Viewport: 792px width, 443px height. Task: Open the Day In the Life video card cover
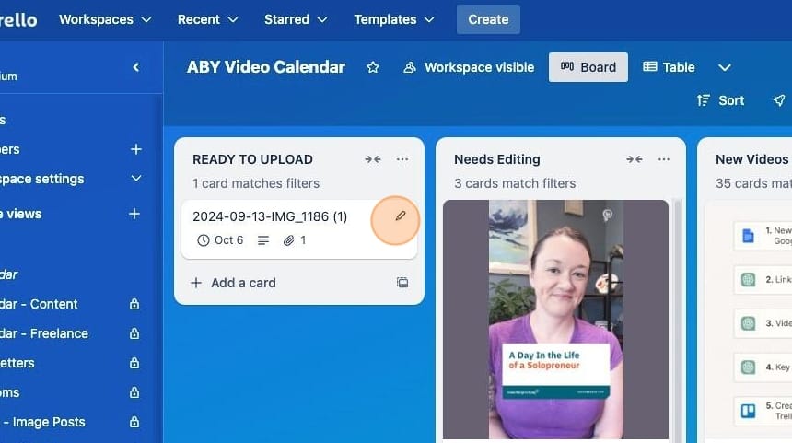555,320
